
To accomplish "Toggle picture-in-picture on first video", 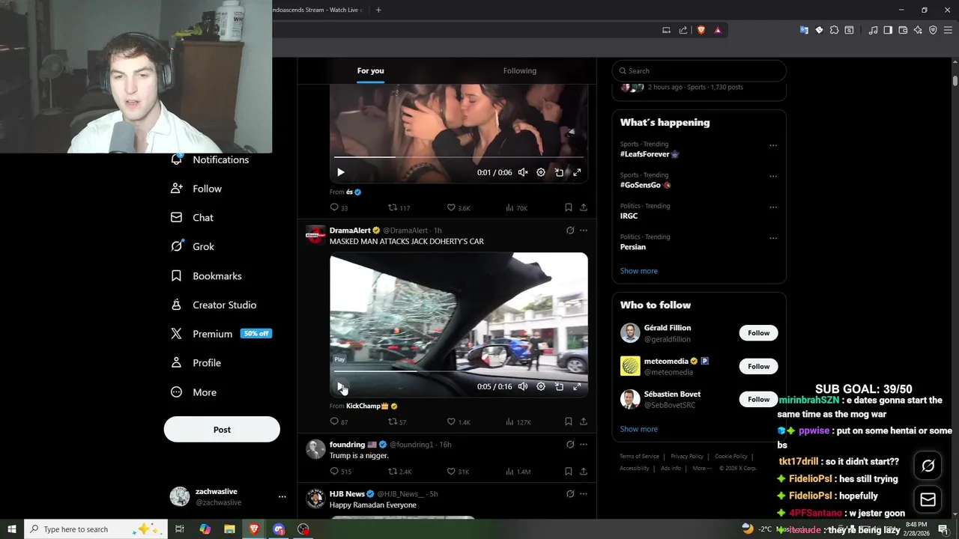I will coord(559,172).
